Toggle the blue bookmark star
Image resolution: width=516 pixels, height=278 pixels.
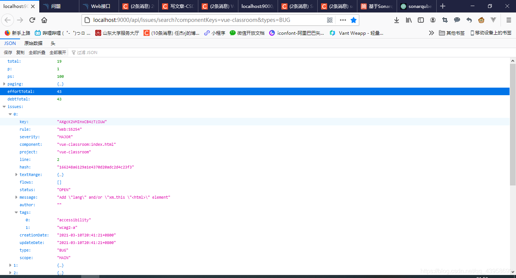[354, 20]
